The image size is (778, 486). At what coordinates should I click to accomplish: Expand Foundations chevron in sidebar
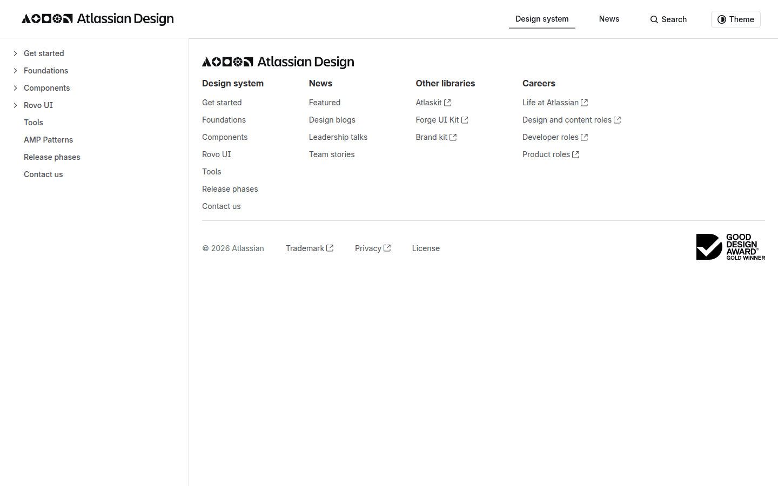click(15, 71)
